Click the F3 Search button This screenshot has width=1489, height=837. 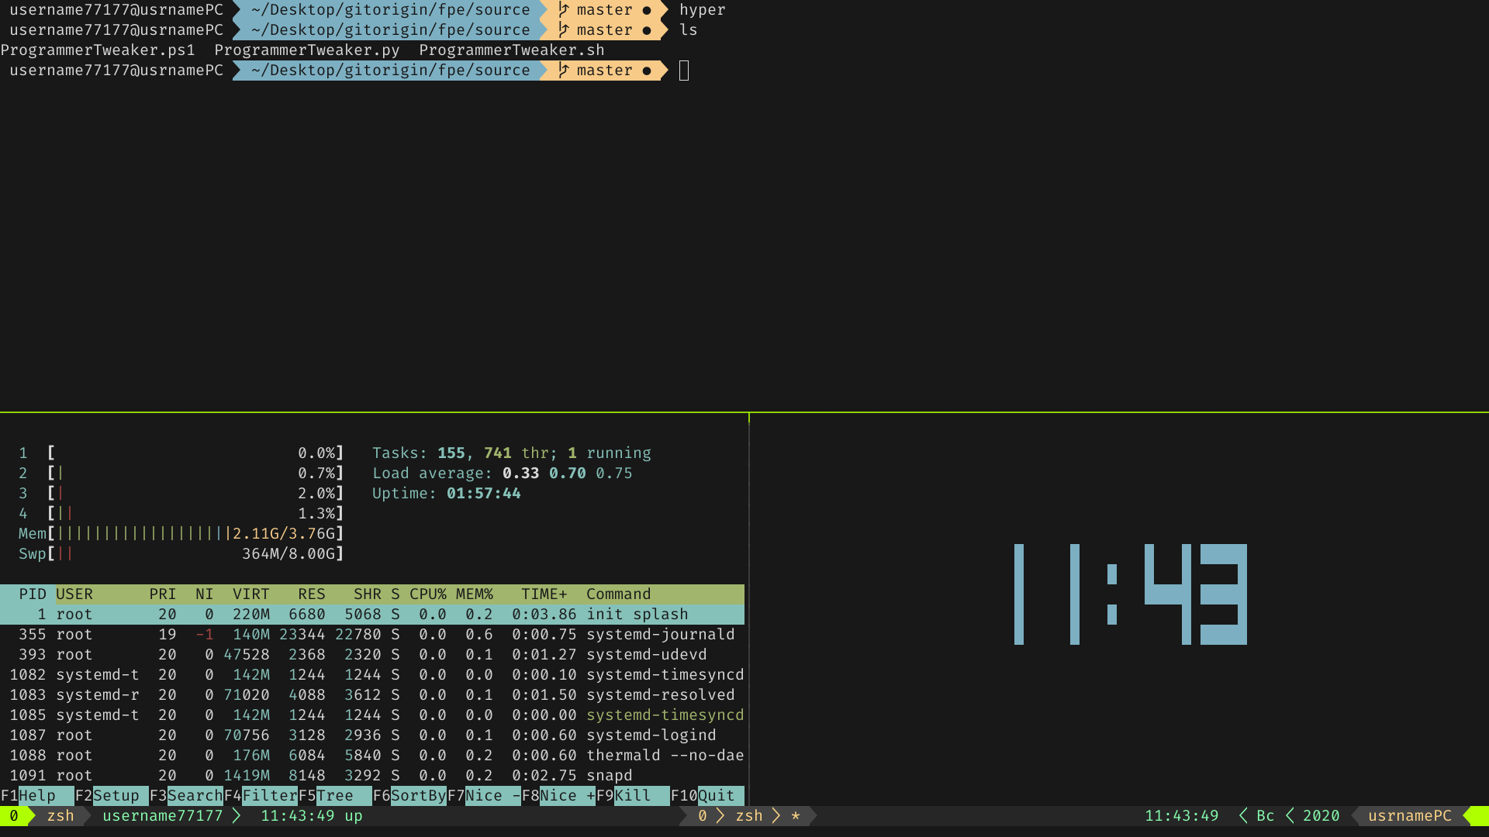186,796
